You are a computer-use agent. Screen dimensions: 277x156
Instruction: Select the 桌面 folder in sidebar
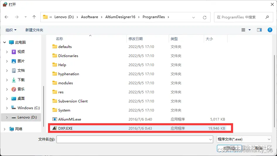coord(21,98)
